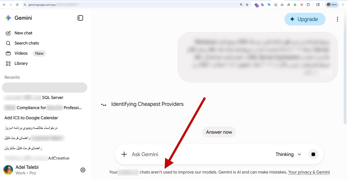Open the Extensions puzzle-piece menu
The height and width of the screenshot is (180, 347).
[x=308, y=5]
